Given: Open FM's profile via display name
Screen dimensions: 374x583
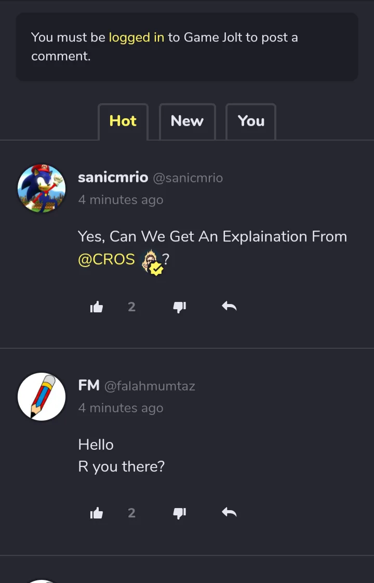Looking at the screenshot, I should pos(89,385).
